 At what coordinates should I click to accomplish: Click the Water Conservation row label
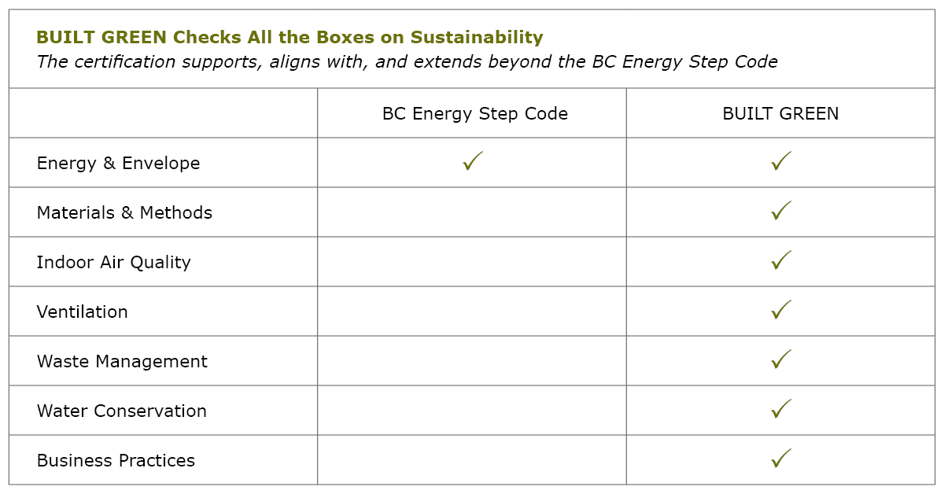[121, 411]
